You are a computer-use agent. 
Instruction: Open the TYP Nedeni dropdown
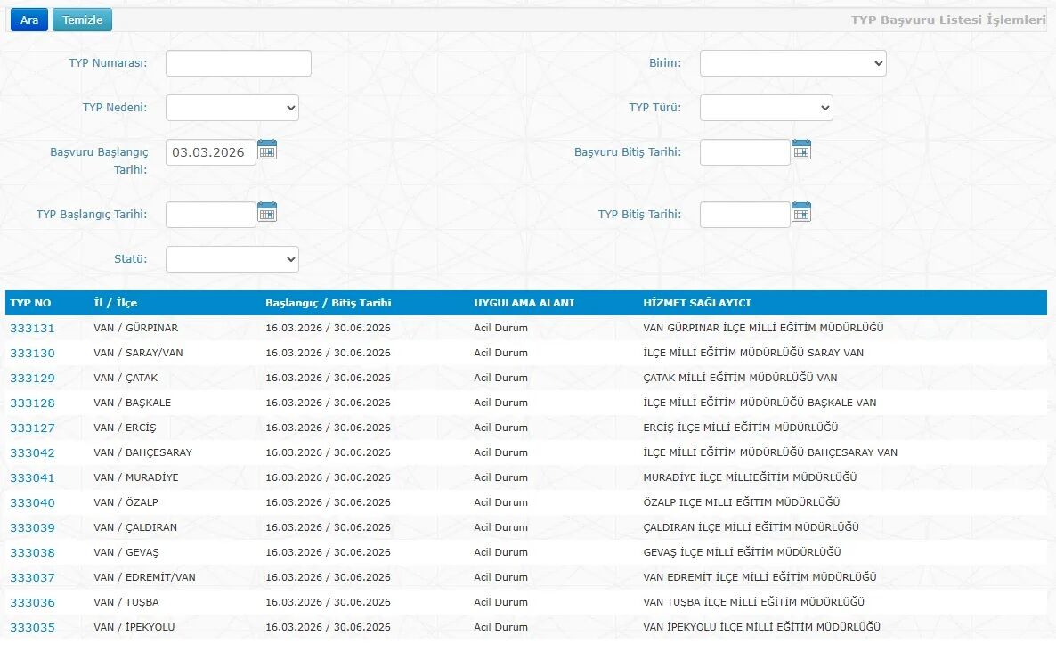click(232, 108)
